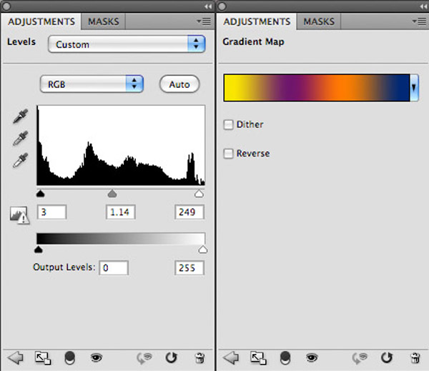Return to adjustment list in Levels panel
This screenshot has width=429, height=371.
(16, 358)
